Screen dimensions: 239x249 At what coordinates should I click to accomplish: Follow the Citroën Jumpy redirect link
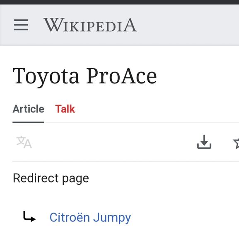tap(90, 217)
